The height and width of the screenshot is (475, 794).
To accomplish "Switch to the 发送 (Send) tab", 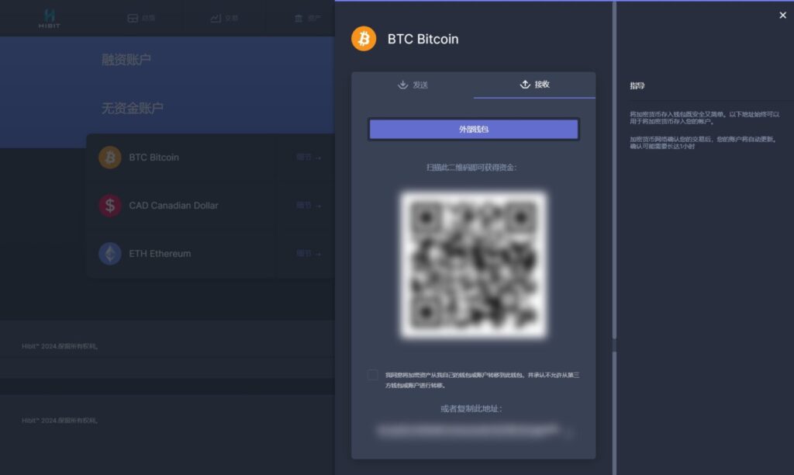I will click(x=413, y=85).
